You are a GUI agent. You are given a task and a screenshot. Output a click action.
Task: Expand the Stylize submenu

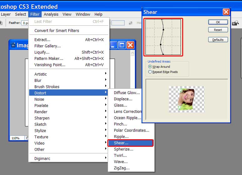[69, 131]
